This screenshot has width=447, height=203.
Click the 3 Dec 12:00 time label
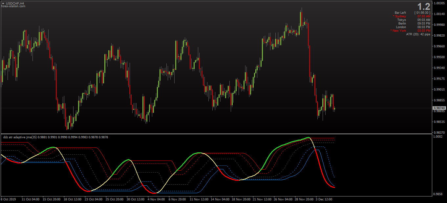(x=324, y=199)
